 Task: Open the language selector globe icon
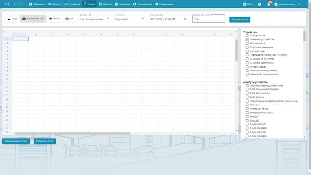pos(245,4)
